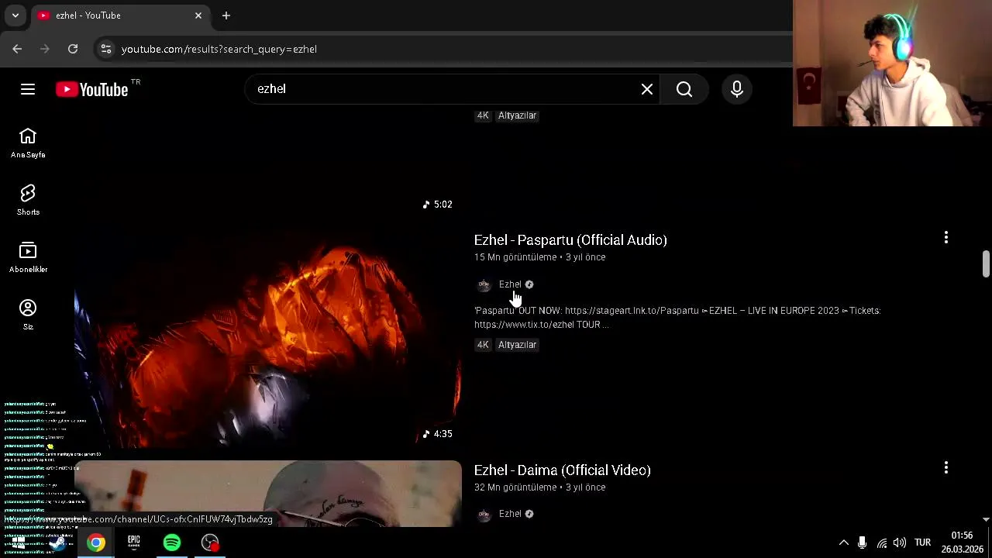Close the ezhel - YouTube tab

click(198, 15)
